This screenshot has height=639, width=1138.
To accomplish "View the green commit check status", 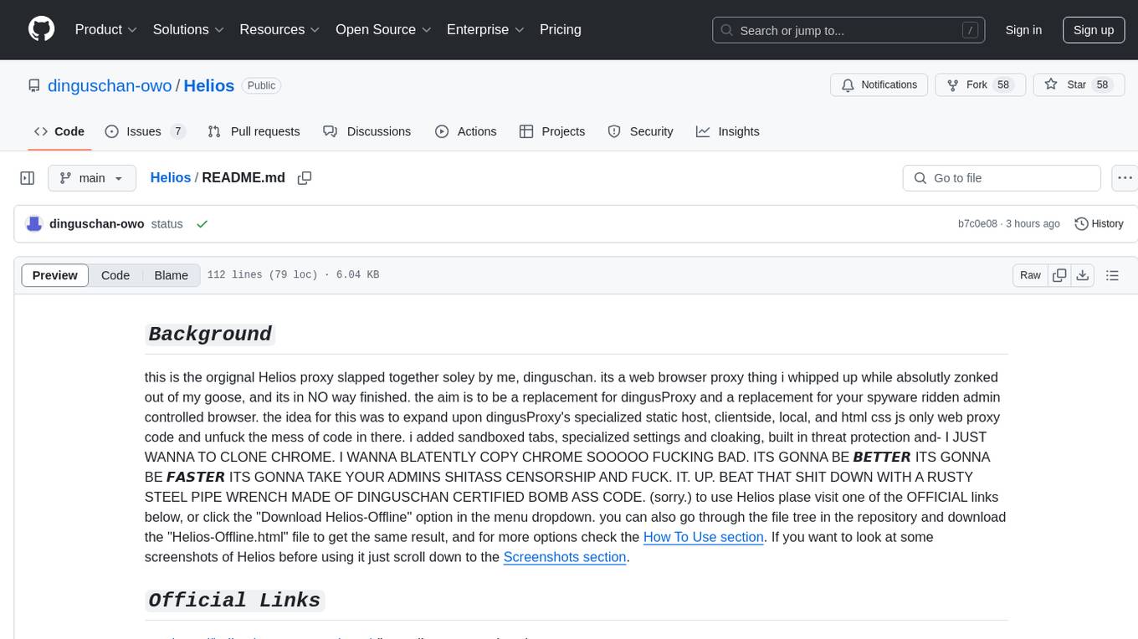I will tap(202, 224).
